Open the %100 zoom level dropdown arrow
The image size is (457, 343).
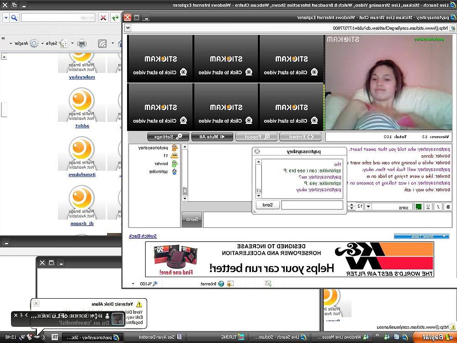tap(133, 284)
